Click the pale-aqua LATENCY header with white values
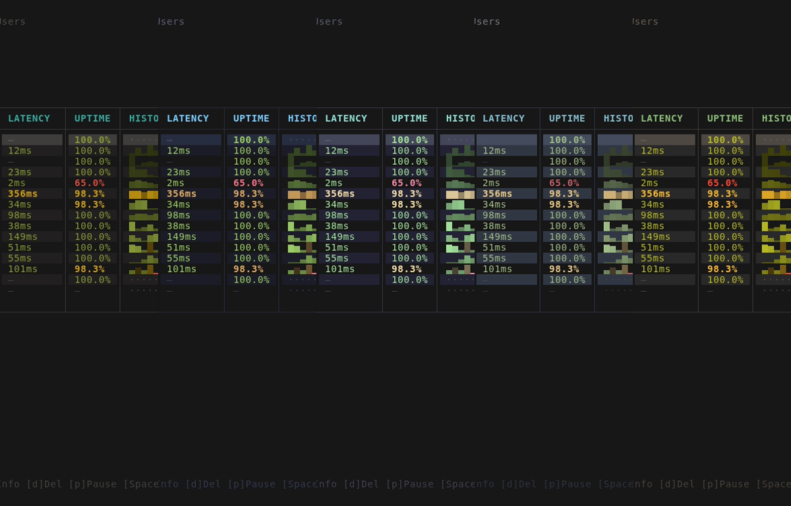Screen dimensions: 791x506 (x=346, y=119)
